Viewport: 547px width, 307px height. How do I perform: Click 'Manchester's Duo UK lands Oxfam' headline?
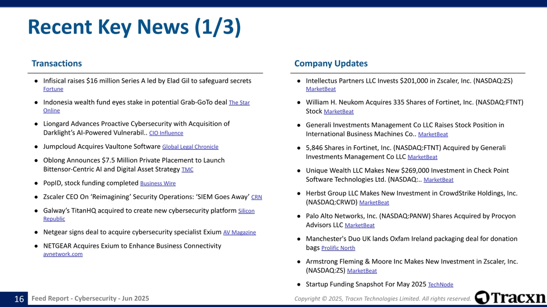[412, 243]
